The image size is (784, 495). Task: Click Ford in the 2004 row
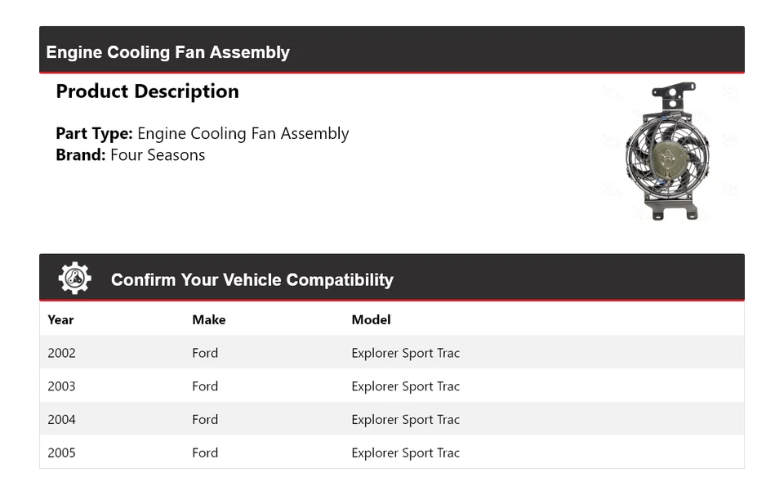[x=205, y=420]
